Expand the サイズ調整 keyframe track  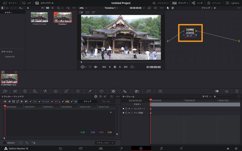tap(132, 113)
